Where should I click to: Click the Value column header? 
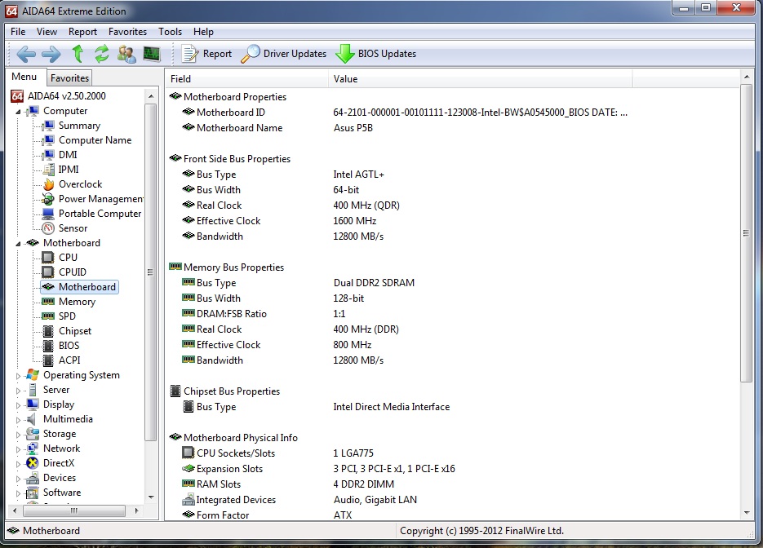click(x=481, y=79)
